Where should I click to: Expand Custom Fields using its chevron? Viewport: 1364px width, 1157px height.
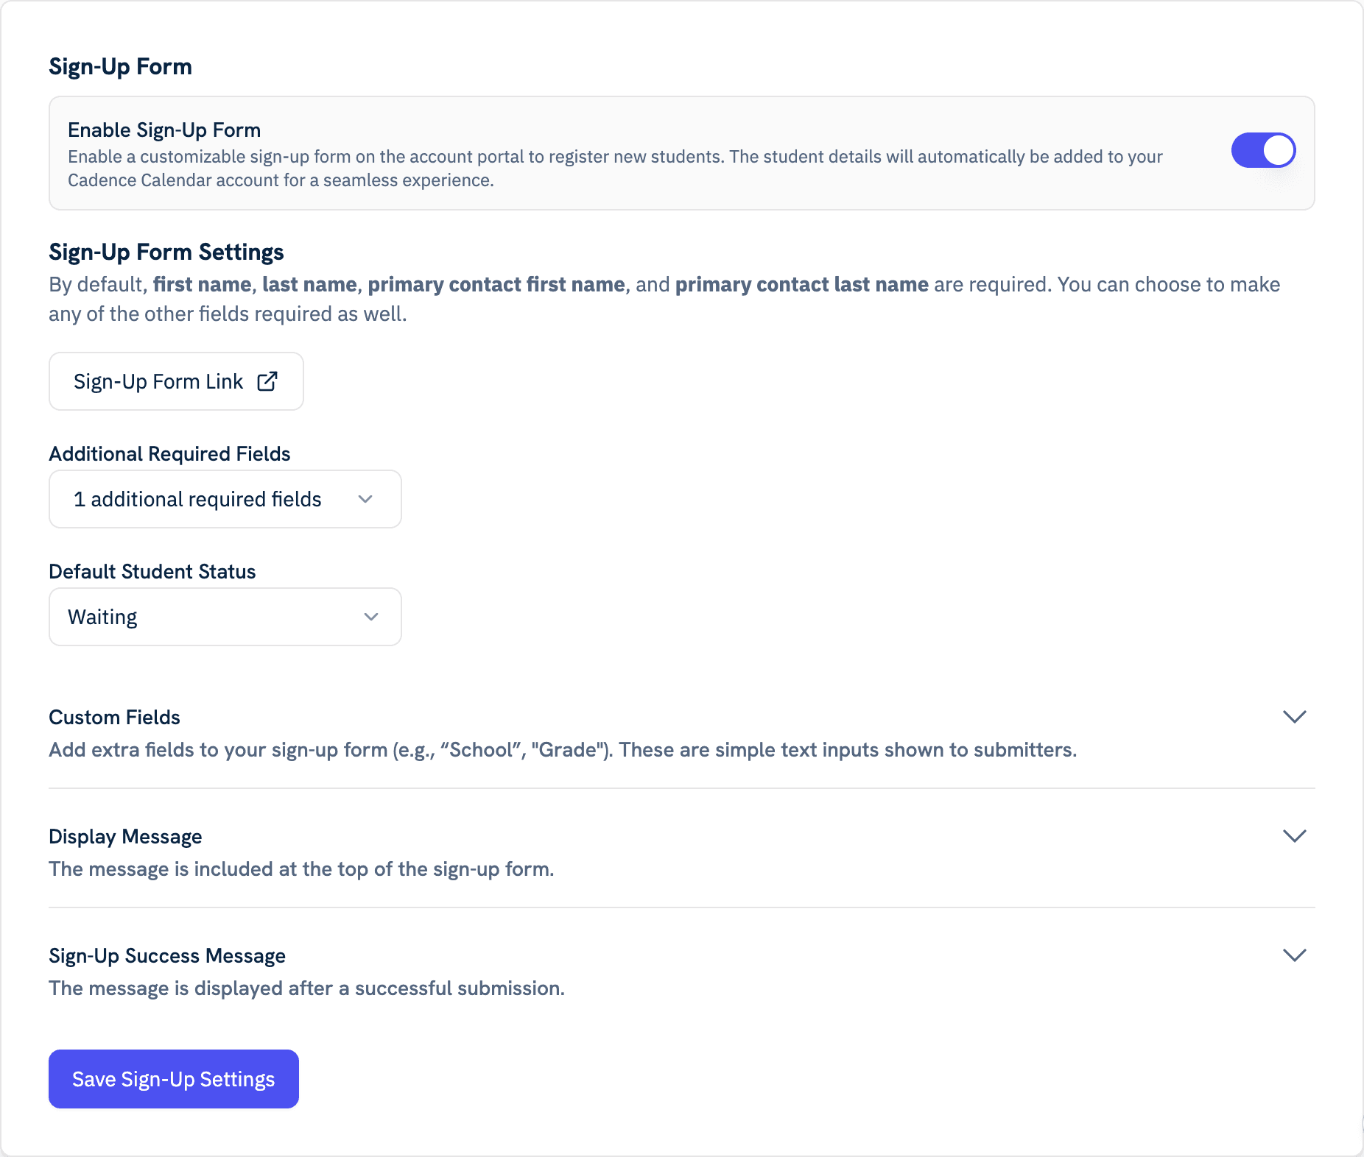1294,717
